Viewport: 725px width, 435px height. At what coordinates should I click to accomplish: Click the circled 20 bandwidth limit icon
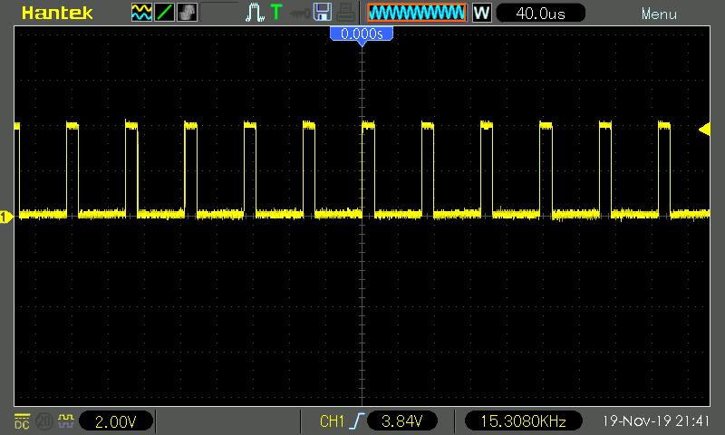(x=43, y=421)
